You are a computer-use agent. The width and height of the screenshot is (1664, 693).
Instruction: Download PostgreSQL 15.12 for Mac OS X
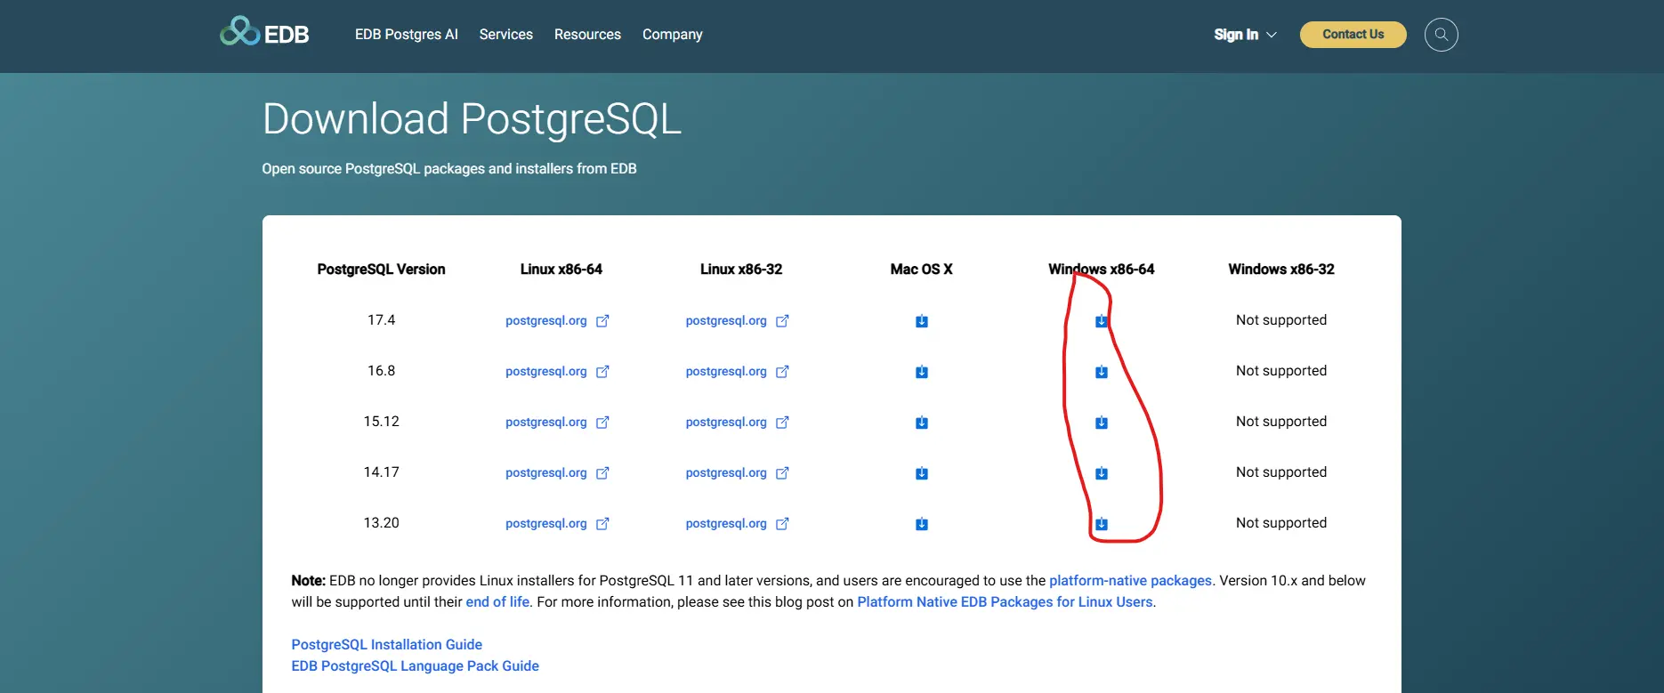click(x=921, y=423)
